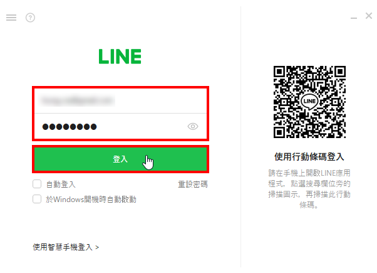Click LINE bubble icon inside QR code
This screenshot has height=273, width=377.
[x=309, y=102]
